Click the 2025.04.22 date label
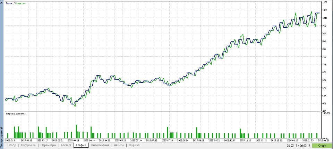 click(x=105, y=140)
